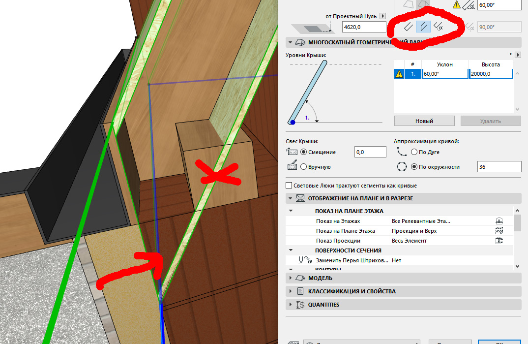Click the QUANTITIES panel icon
Screen dimensions: 528x344
pos(300,305)
